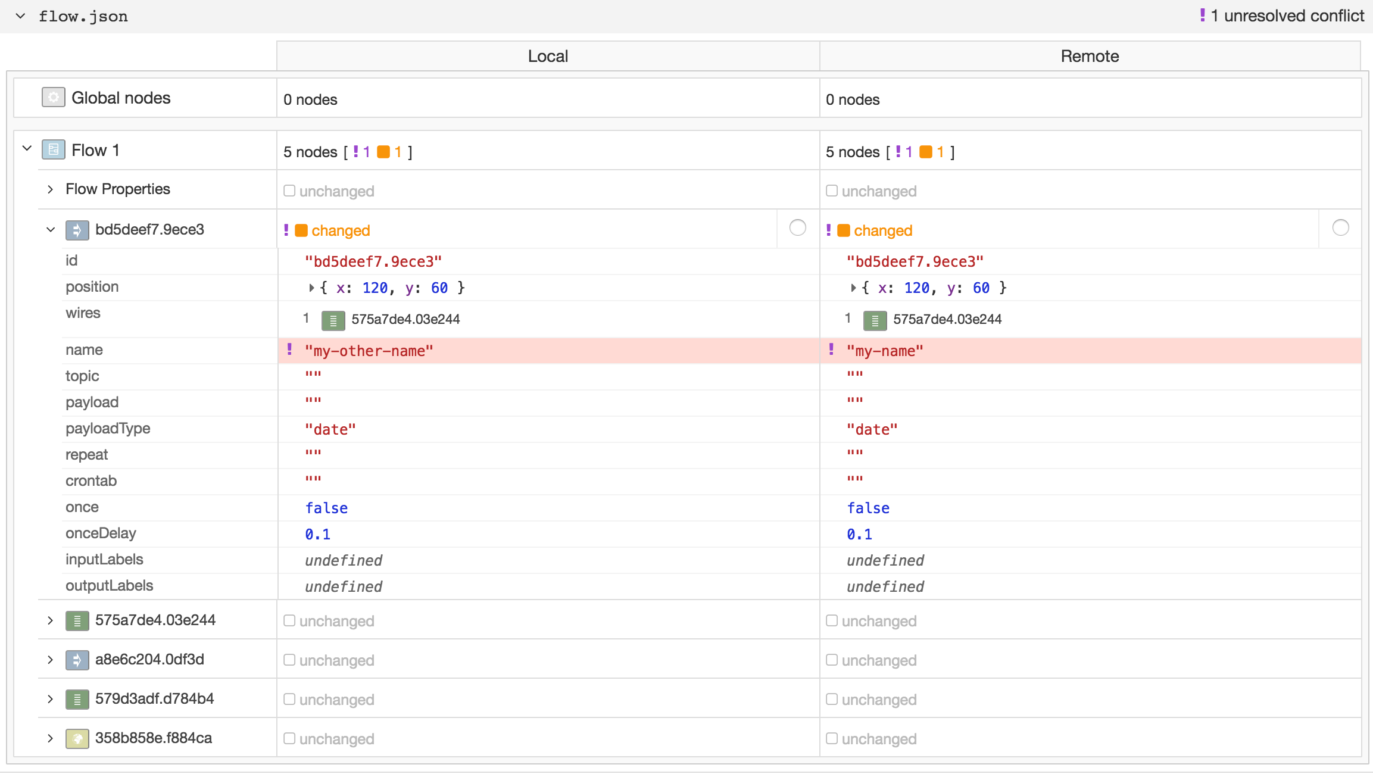Expand the position value showing x and y
The width and height of the screenshot is (1373, 774).
click(x=311, y=288)
